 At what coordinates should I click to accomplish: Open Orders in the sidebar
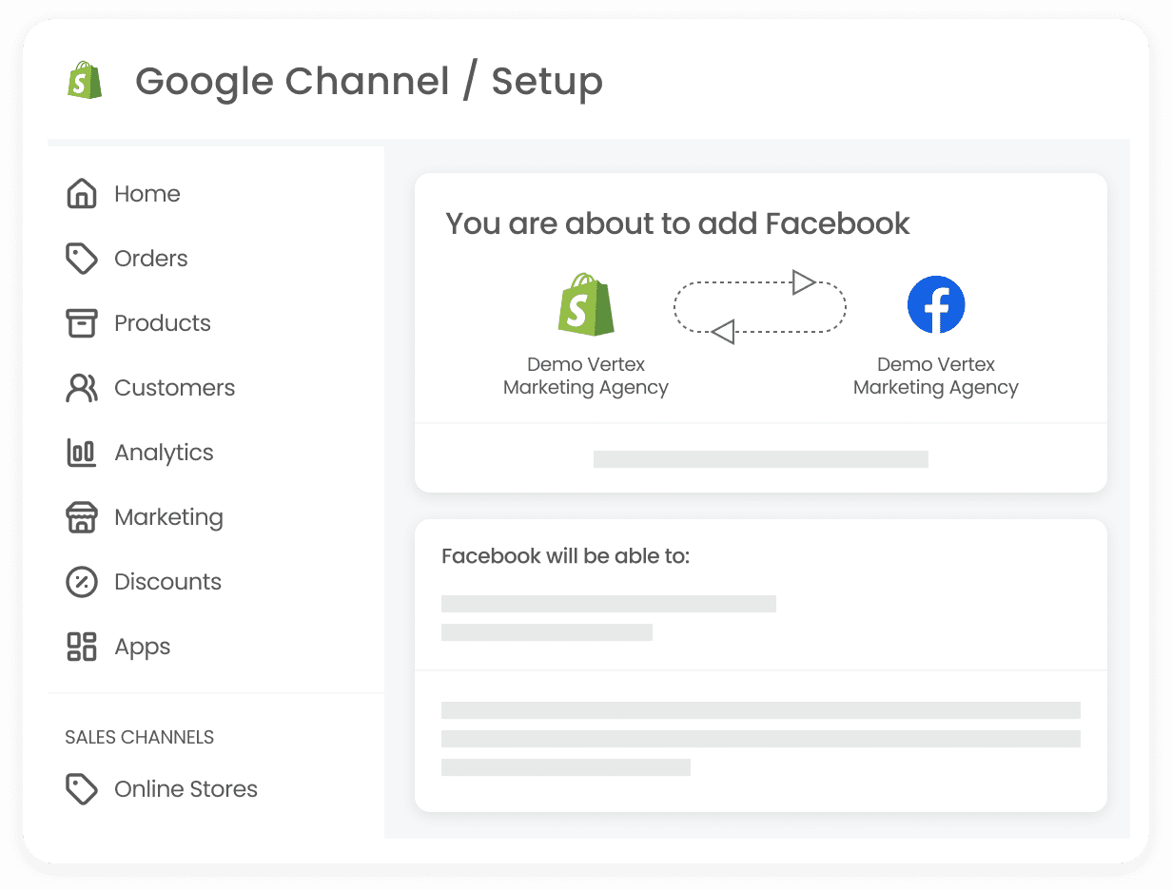(x=151, y=259)
